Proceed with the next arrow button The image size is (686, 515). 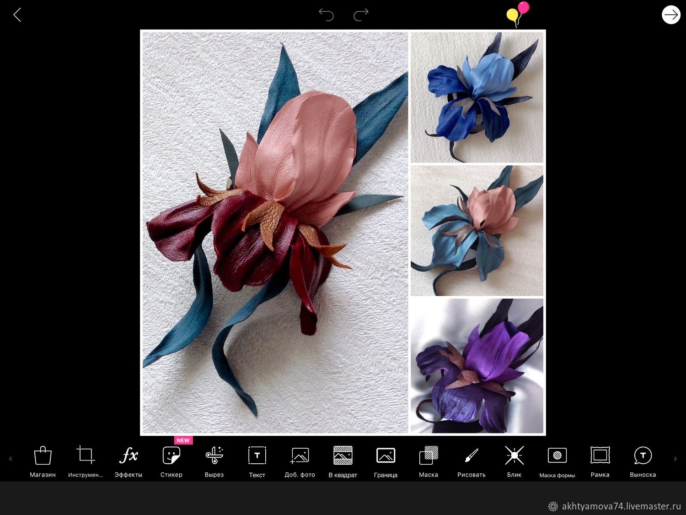[671, 15]
